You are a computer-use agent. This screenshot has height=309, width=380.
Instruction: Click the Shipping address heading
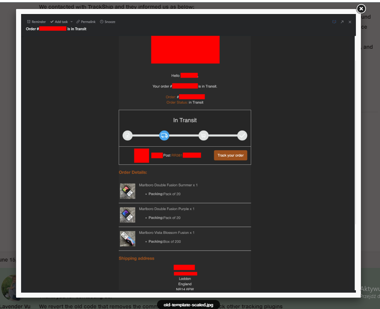click(x=137, y=258)
